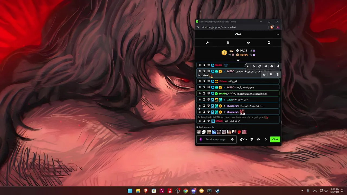This screenshot has width=347, height=195.
Task: Click the l_3w username in the chat message
Action: click(x=230, y=100)
